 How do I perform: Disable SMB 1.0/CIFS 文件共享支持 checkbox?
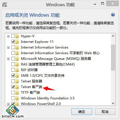(13, 76)
